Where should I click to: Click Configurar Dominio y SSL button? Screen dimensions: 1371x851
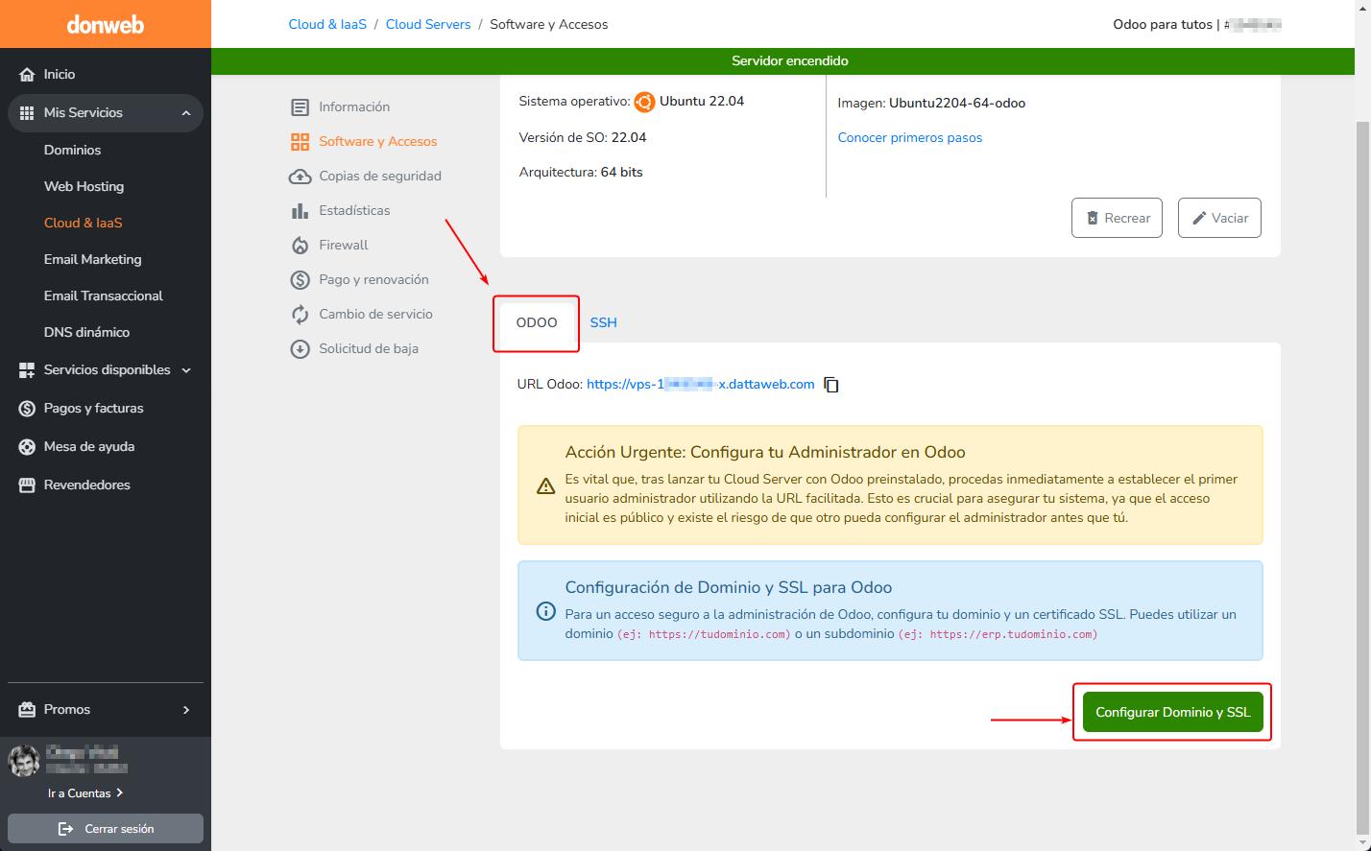(x=1173, y=712)
